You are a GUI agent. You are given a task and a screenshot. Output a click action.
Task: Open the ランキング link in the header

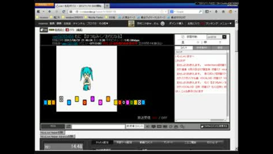(x=212, y=23)
